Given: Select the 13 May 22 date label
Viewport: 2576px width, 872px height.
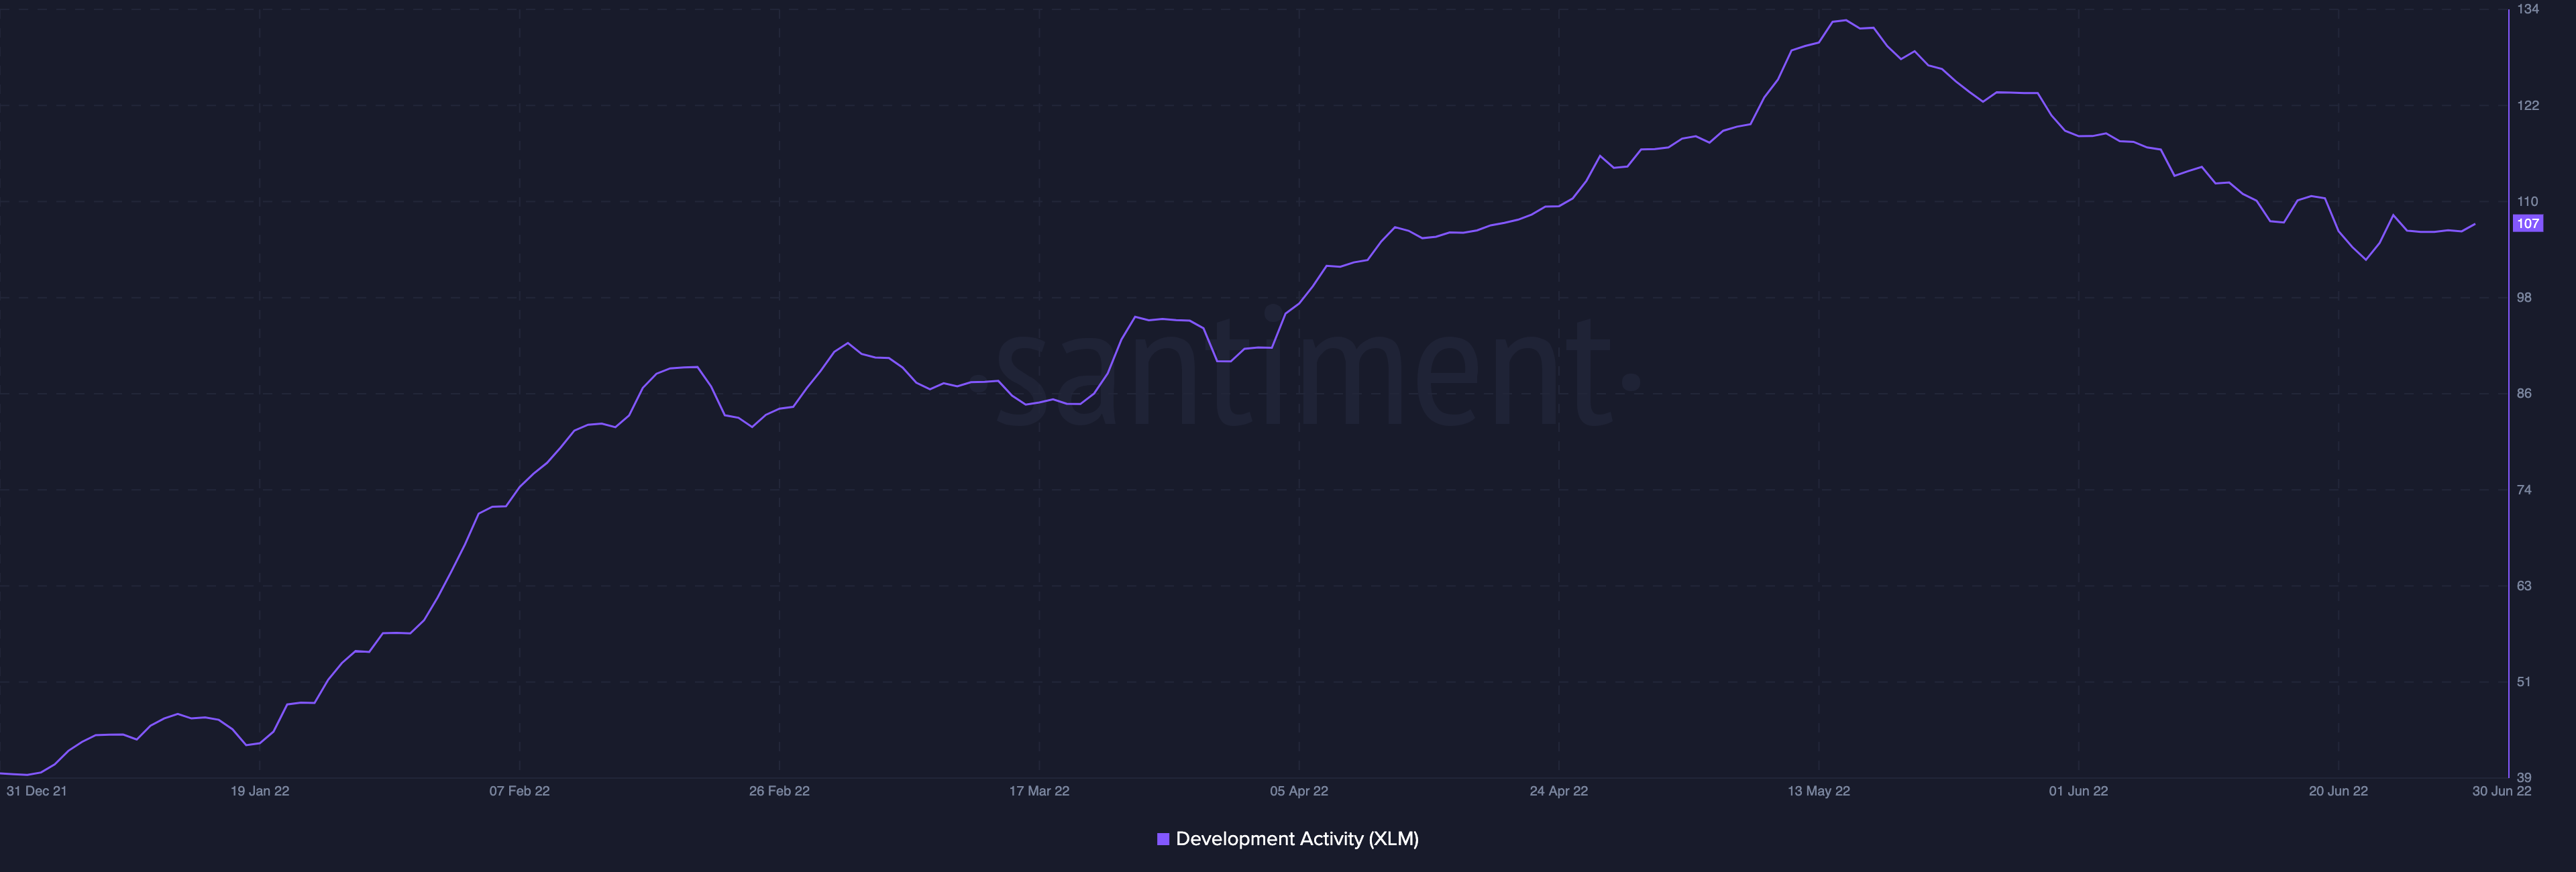Looking at the screenshot, I should 1818,791.
